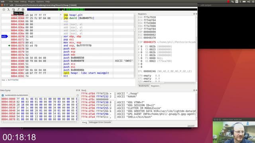255x143 pixels.
Task: Click address 0804:838c in disassembly
Action: point(18,73)
